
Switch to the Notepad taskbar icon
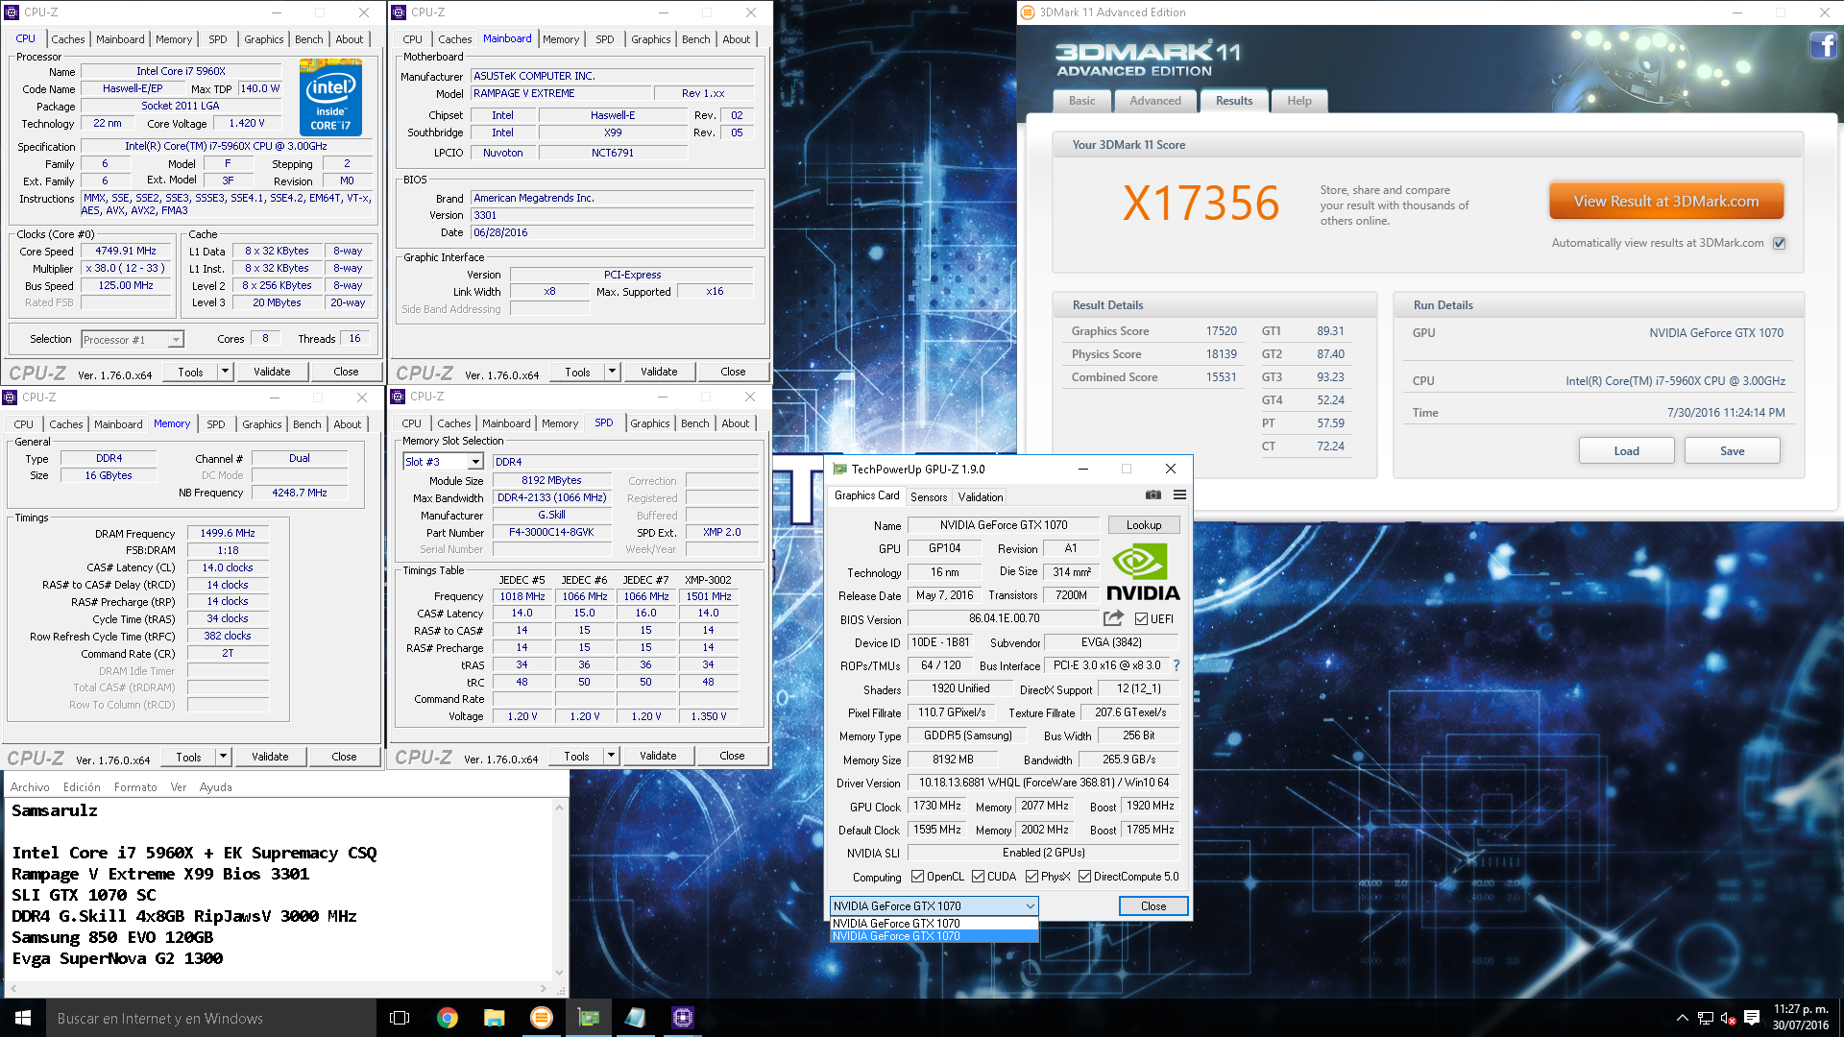[x=635, y=1018]
